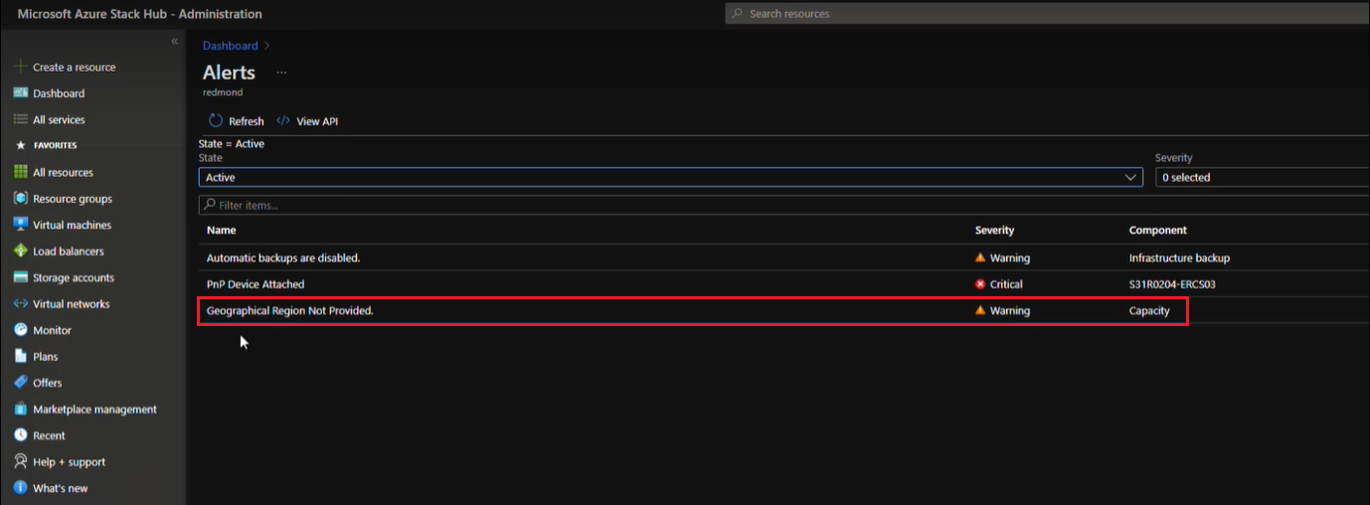Screen dimensions: 1370x505
Task: Select the Load balancers icon
Action: tap(20, 252)
